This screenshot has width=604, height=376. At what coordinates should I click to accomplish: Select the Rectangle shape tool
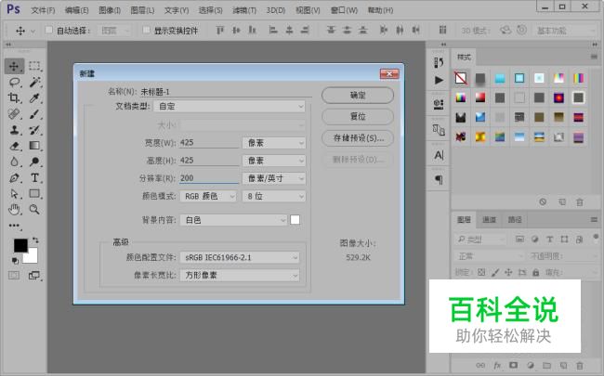34,194
